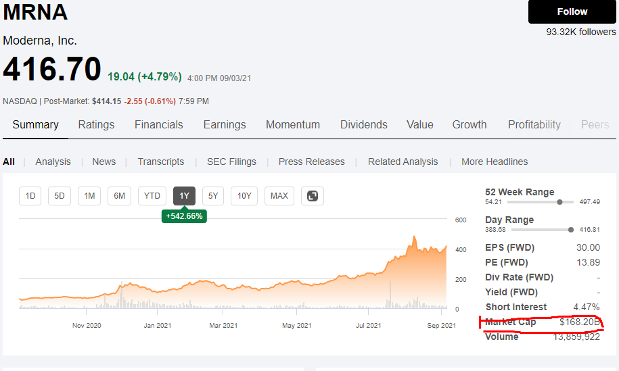Click the EPS (FWD) value 30.00
The image size is (619, 371).
click(588, 247)
